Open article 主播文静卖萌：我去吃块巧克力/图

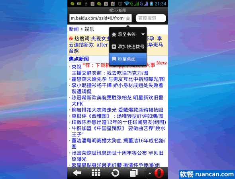(110, 73)
